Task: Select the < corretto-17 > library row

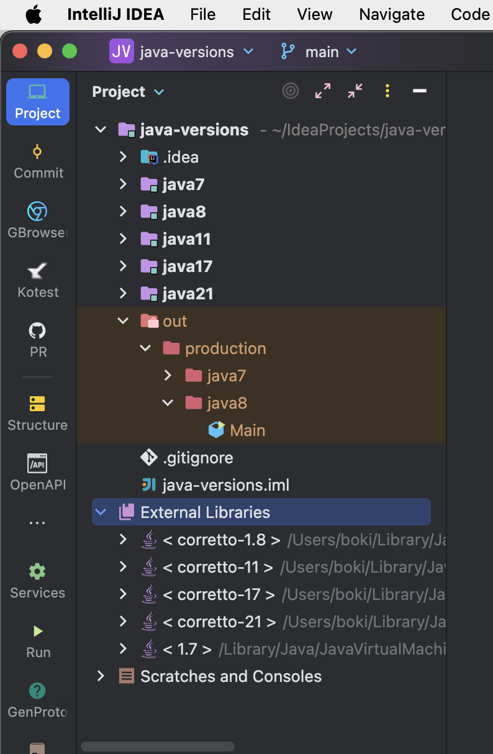Action: click(x=261, y=594)
